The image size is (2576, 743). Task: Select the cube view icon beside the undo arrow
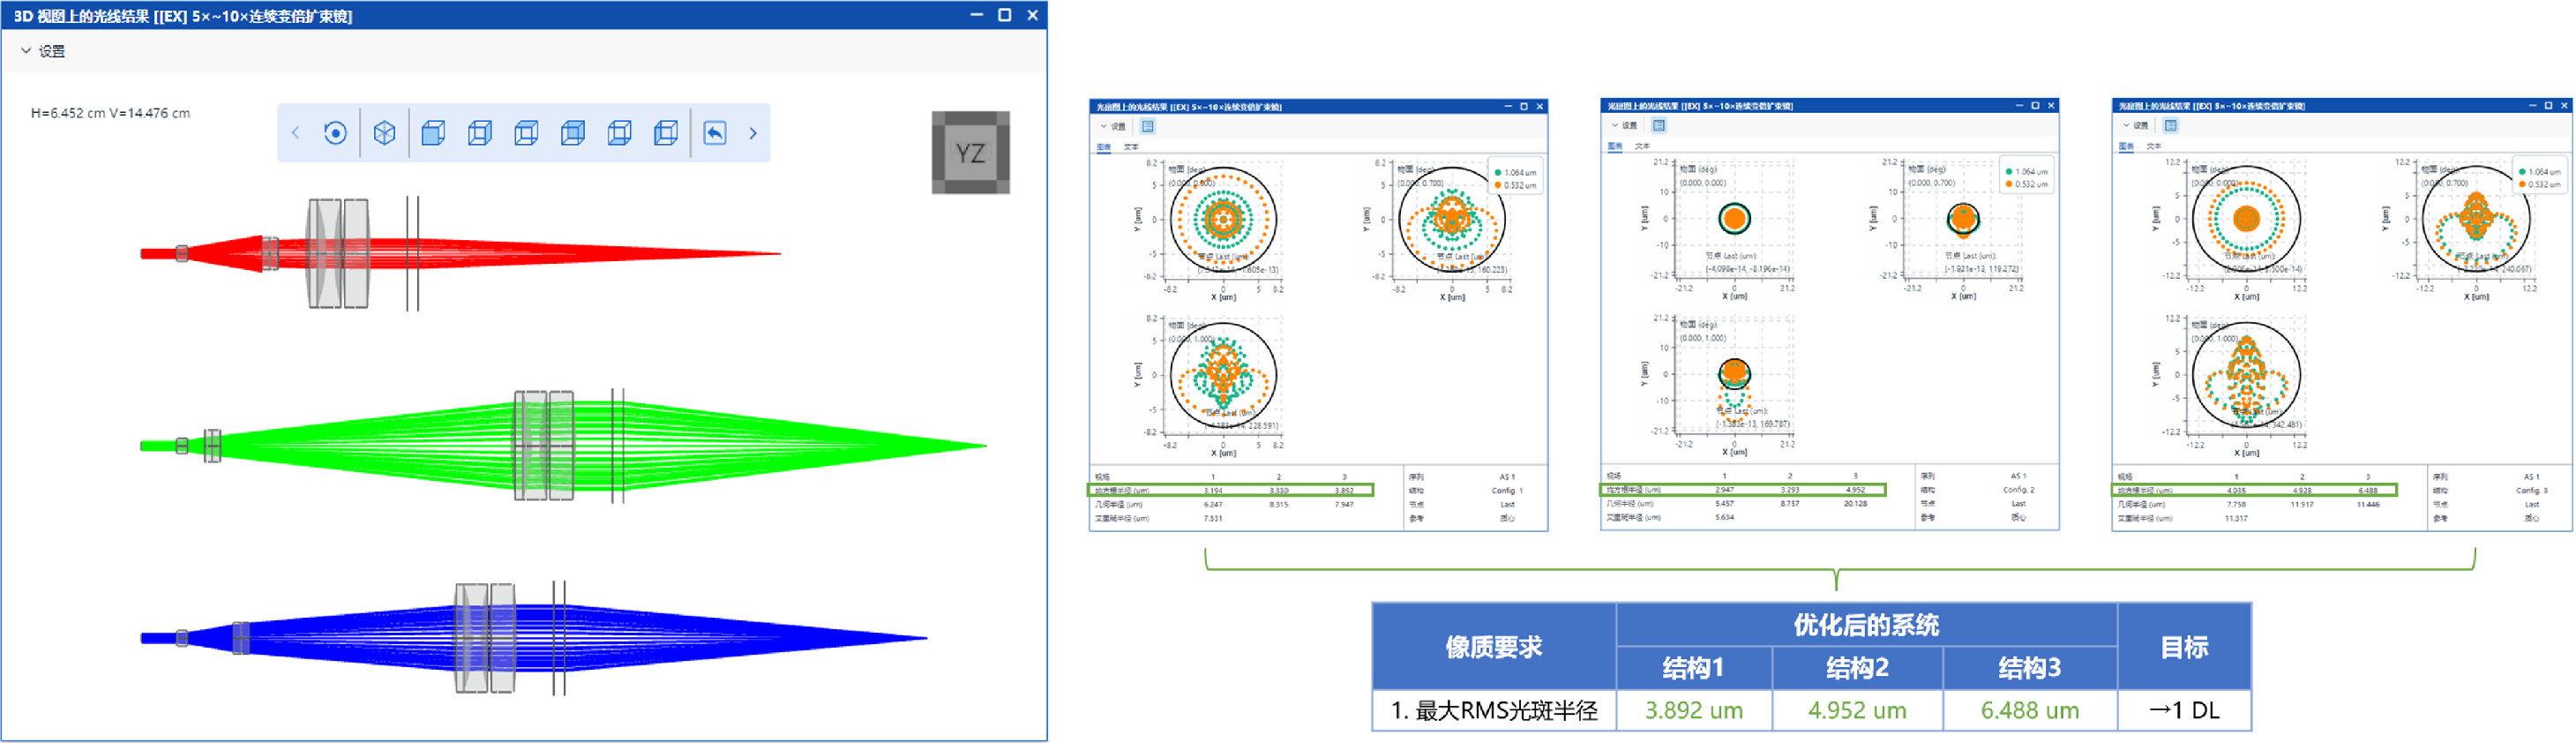click(666, 133)
